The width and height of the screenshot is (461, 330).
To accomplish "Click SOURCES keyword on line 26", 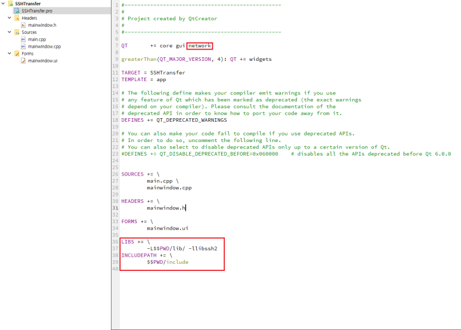I will pos(132,174).
